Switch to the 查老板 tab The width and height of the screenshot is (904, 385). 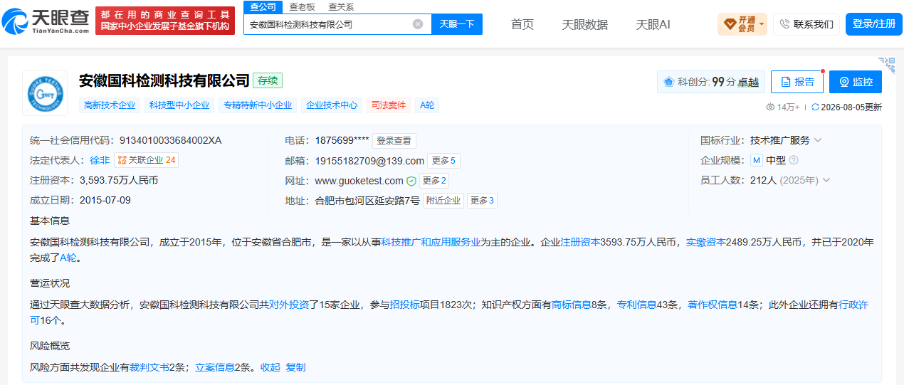pos(302,7)
